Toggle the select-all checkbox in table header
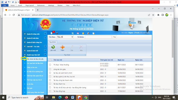The width and height of the screenshot is (178, 100). tap(50, 60)
